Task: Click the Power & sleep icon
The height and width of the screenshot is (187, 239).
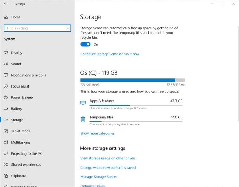Action: [x=6, y=97]
